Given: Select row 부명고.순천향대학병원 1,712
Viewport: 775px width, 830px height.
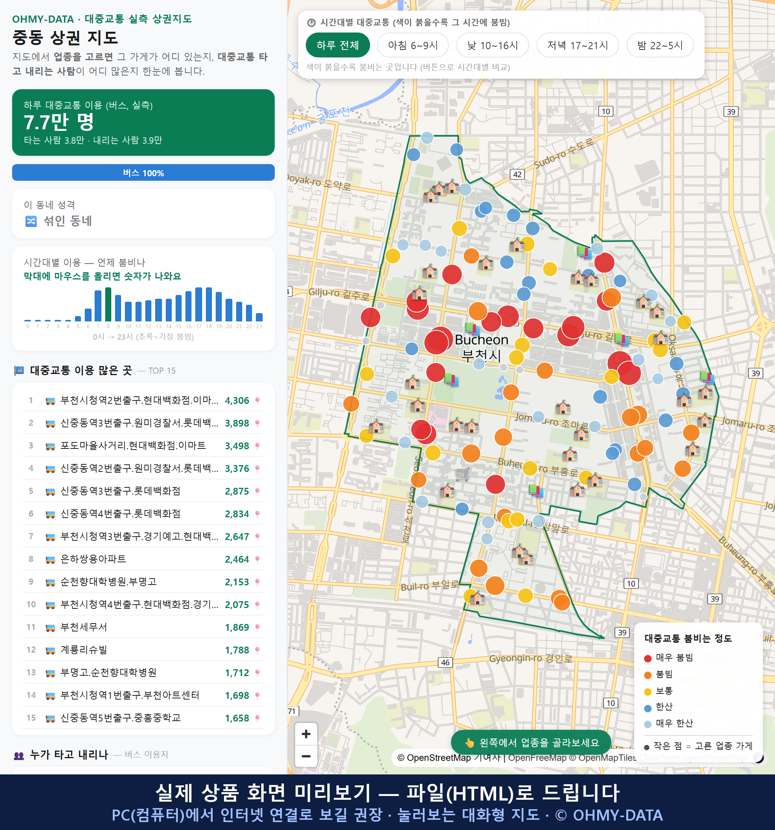Looking at the screenshot, I should [143, 673].
